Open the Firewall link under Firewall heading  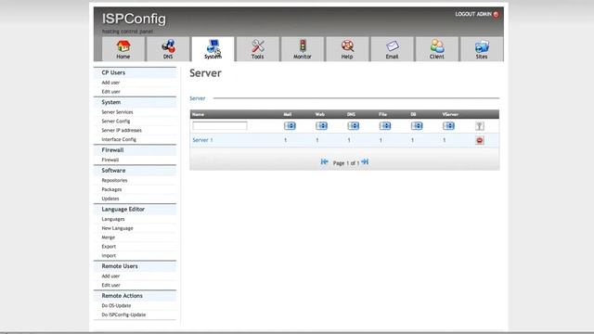point(110,160)
